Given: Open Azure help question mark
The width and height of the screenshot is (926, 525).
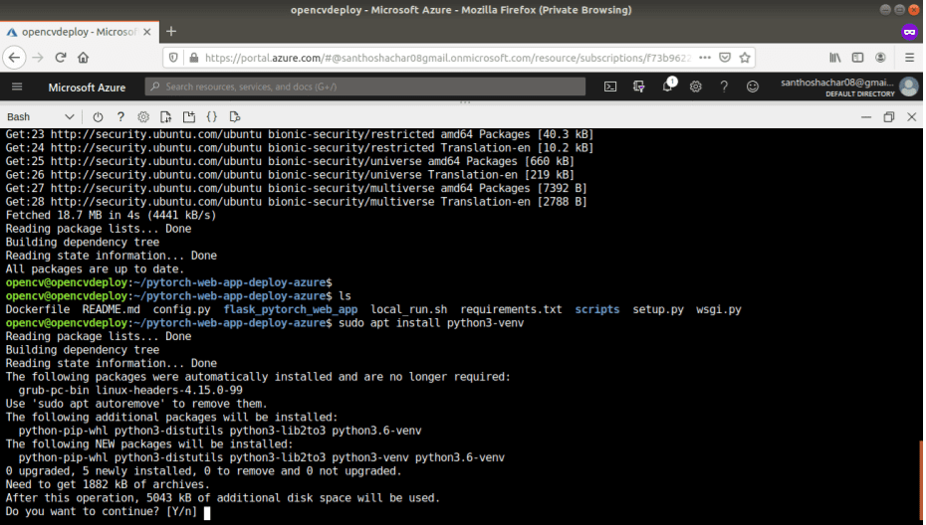Looking at the screenshot, I should tap(724, 87).
